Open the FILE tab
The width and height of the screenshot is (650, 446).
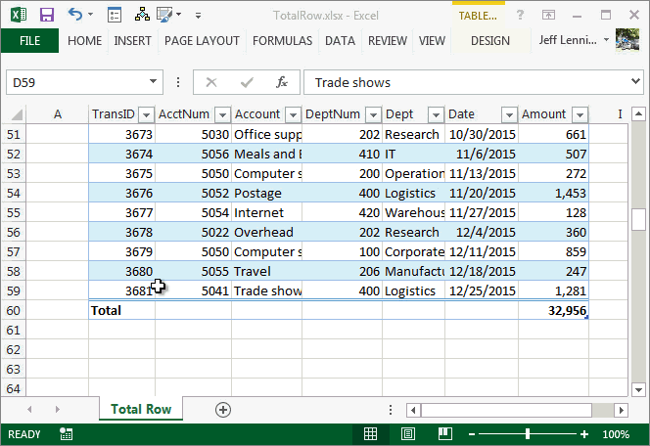(29, 40)
